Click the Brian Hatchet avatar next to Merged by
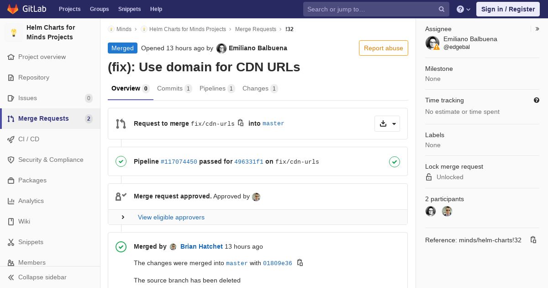The image size is (548, 288). click(173, 247)
